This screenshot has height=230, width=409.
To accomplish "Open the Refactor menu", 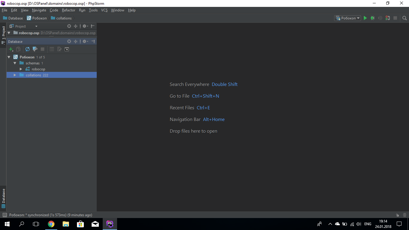I will click(x=69, y=10).
